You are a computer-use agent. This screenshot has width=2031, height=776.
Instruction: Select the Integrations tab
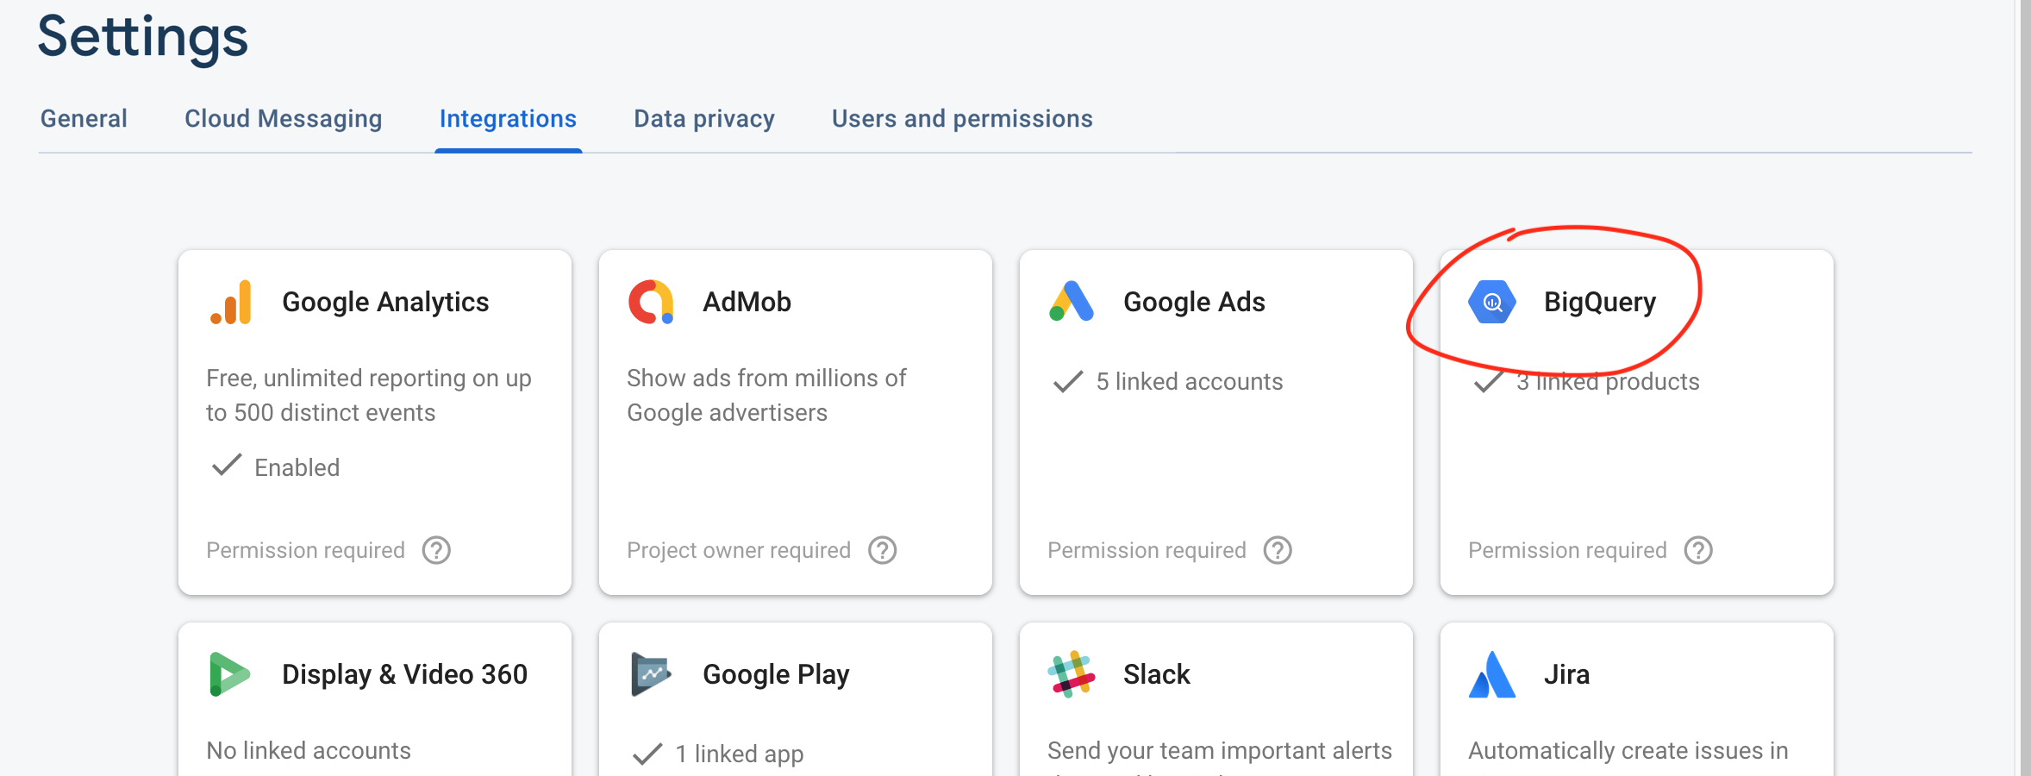point(508,119)
